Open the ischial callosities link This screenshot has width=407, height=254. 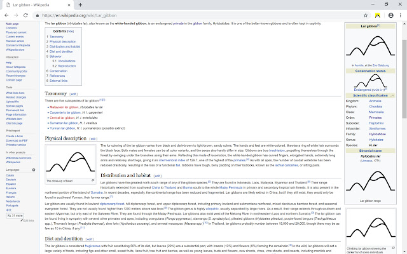[286, 165]
